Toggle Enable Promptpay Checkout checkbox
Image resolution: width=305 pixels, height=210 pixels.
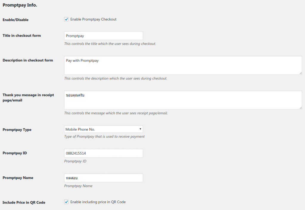click(x=66, y=19)
